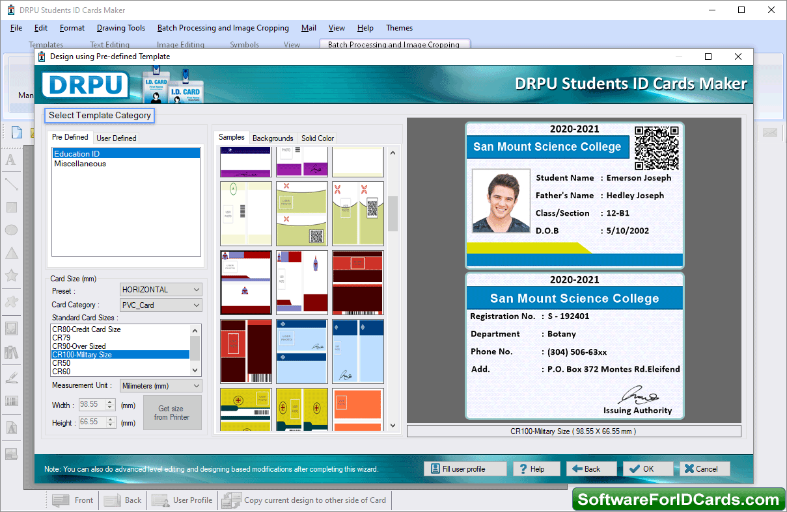Choose CR60 card size
The height and width of the screenshot is (512, 787).
pos(120,372)
